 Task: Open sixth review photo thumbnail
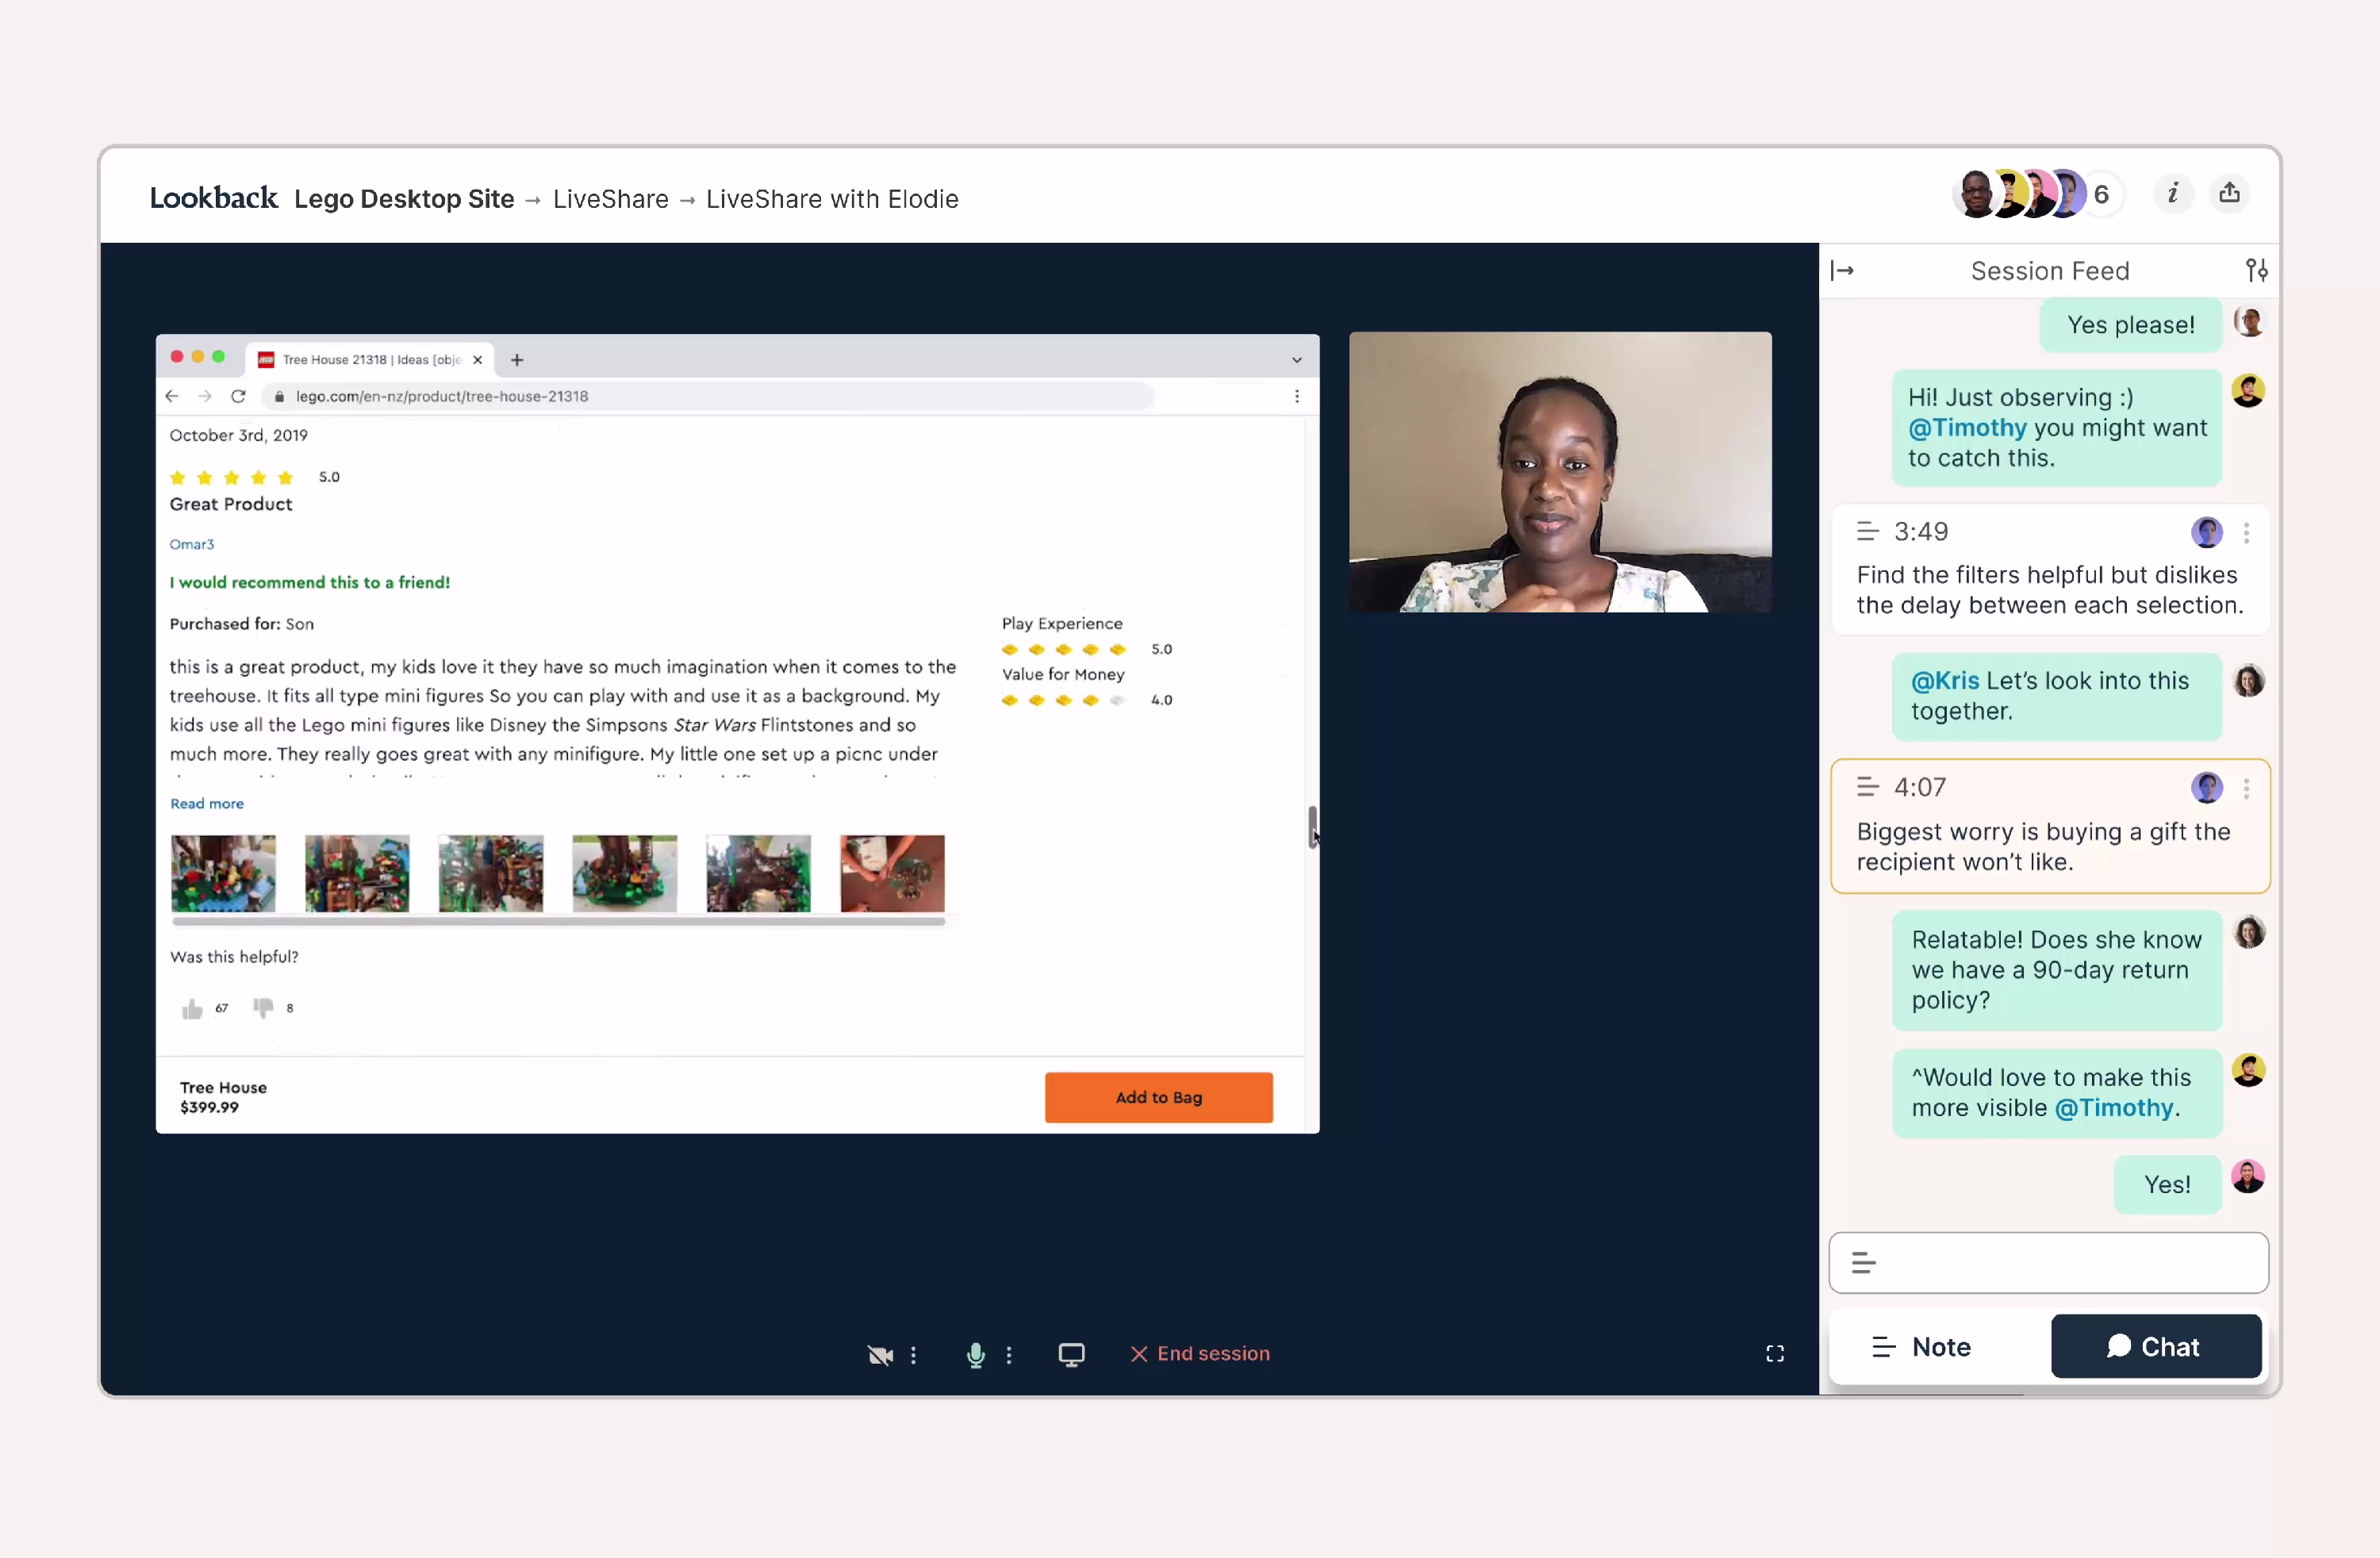coord(892,873)
